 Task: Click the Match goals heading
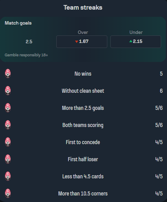[18, 23]
